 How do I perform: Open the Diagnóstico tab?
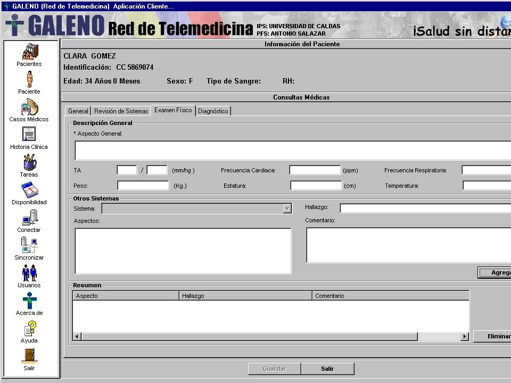point(213,111)
